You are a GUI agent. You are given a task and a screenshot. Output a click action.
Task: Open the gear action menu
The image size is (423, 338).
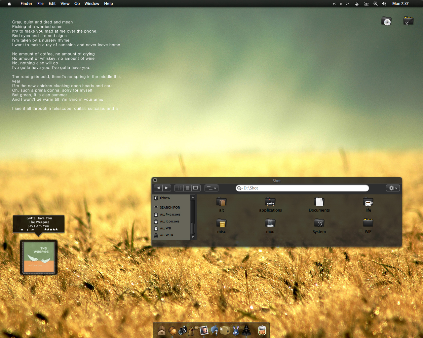click(x=393, y=188)
